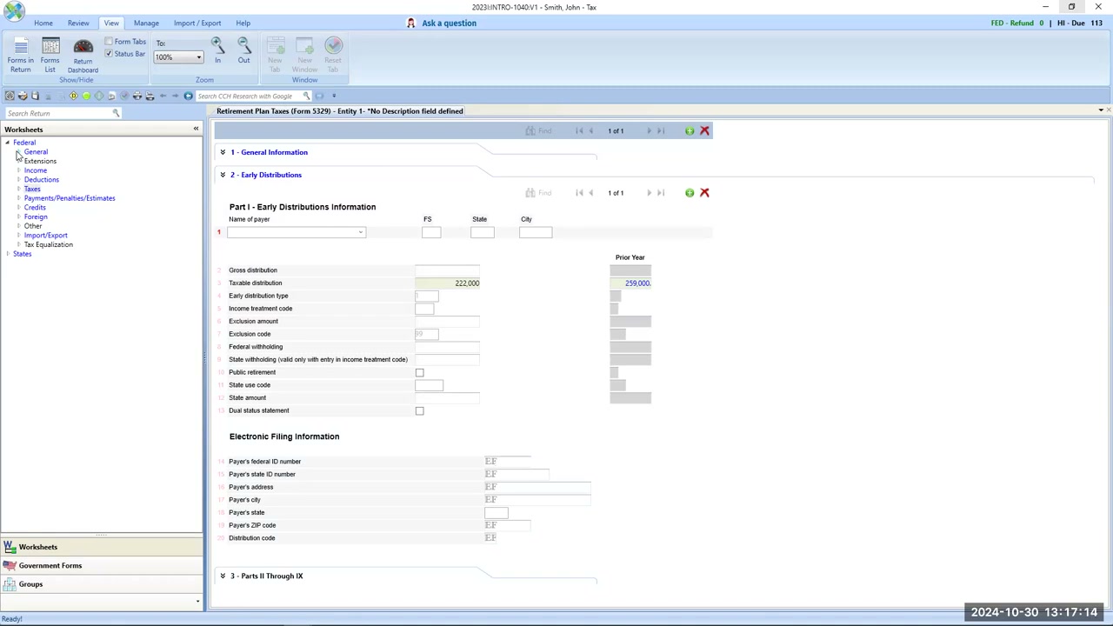
Task: Expand the Deductions tree node
Action: tap(18, 180)
